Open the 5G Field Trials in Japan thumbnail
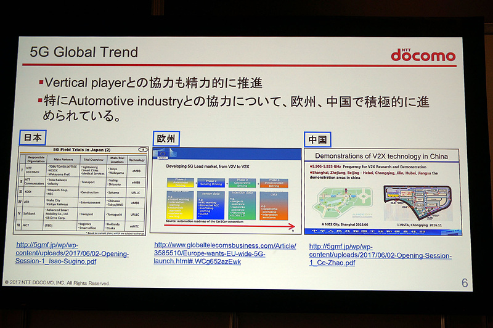 click(80, 191)
